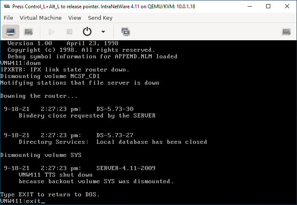Click 'Version 1.00 April 23, 1998' line
This screenshot has height=205, width=297.
coord(63,43)
